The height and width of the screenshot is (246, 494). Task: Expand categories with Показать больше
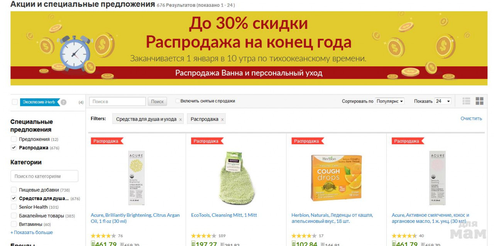32,233
